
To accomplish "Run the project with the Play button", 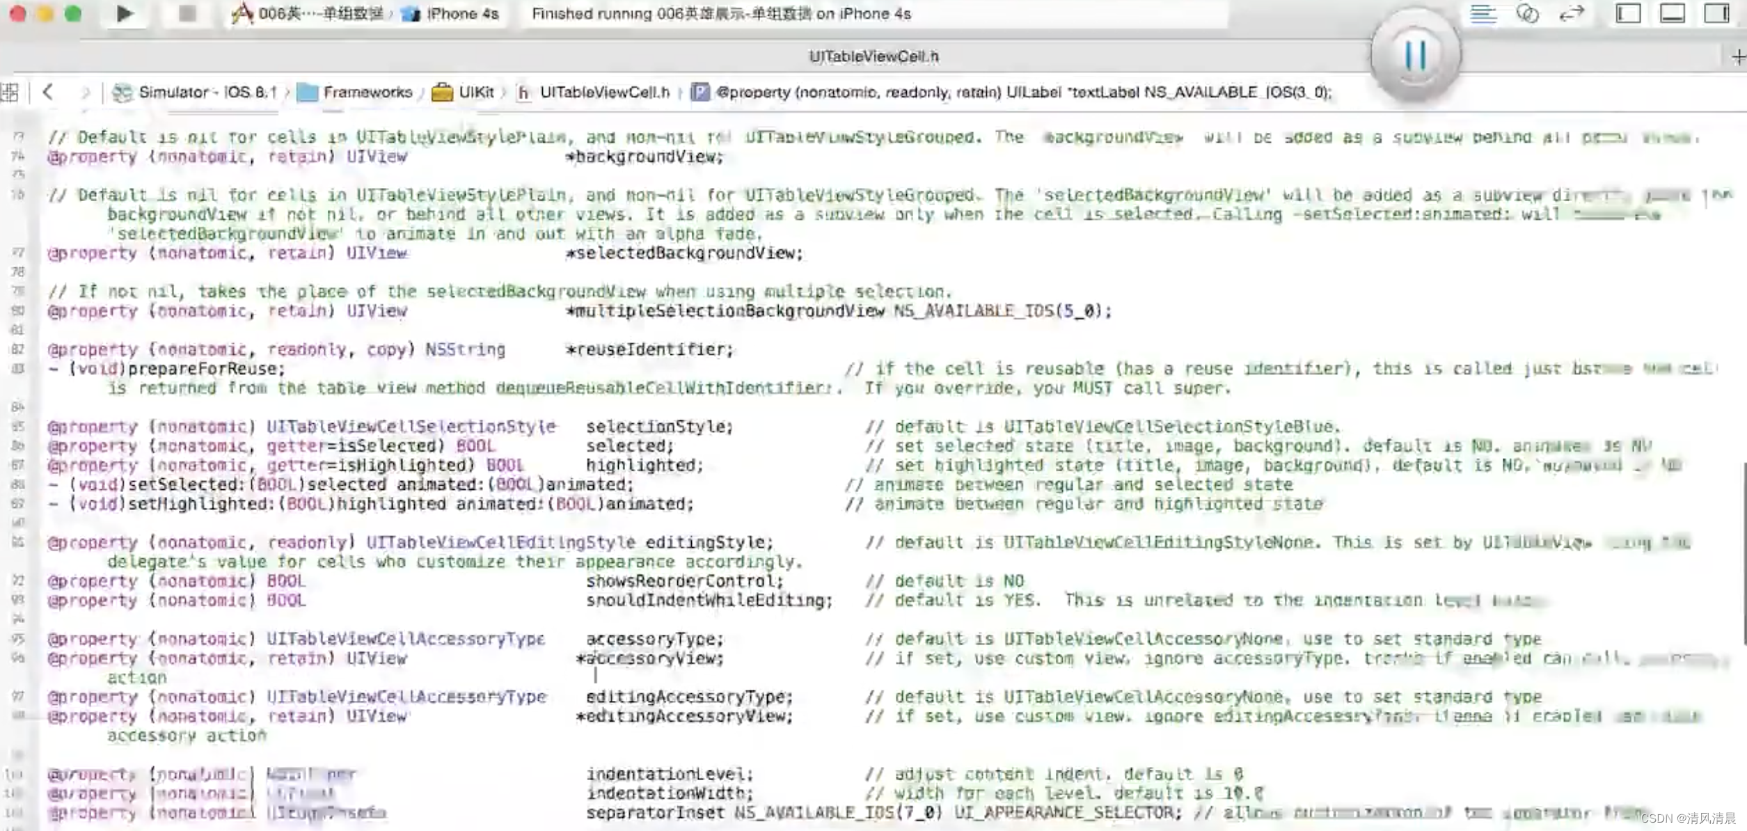I will 125,13.
